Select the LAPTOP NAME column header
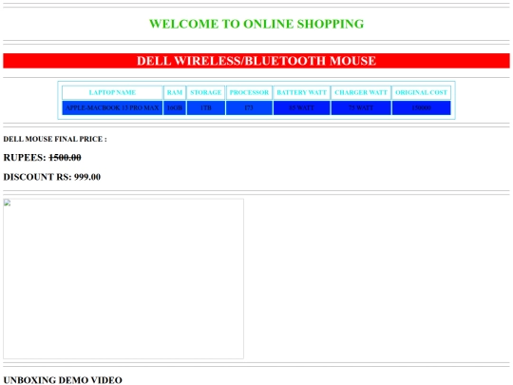Screen dimensions: 513x385 [x=112, y=92]
